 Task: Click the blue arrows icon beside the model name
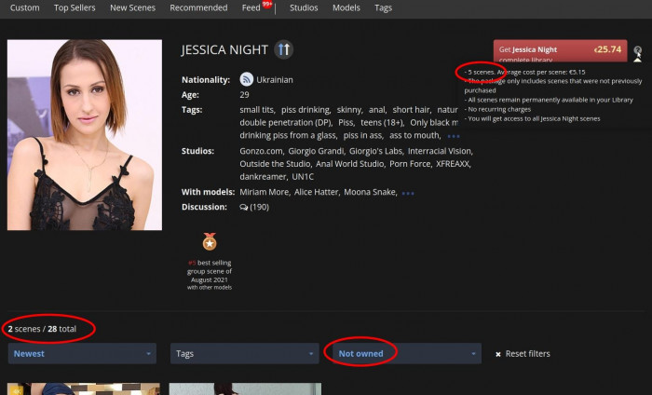284,49
